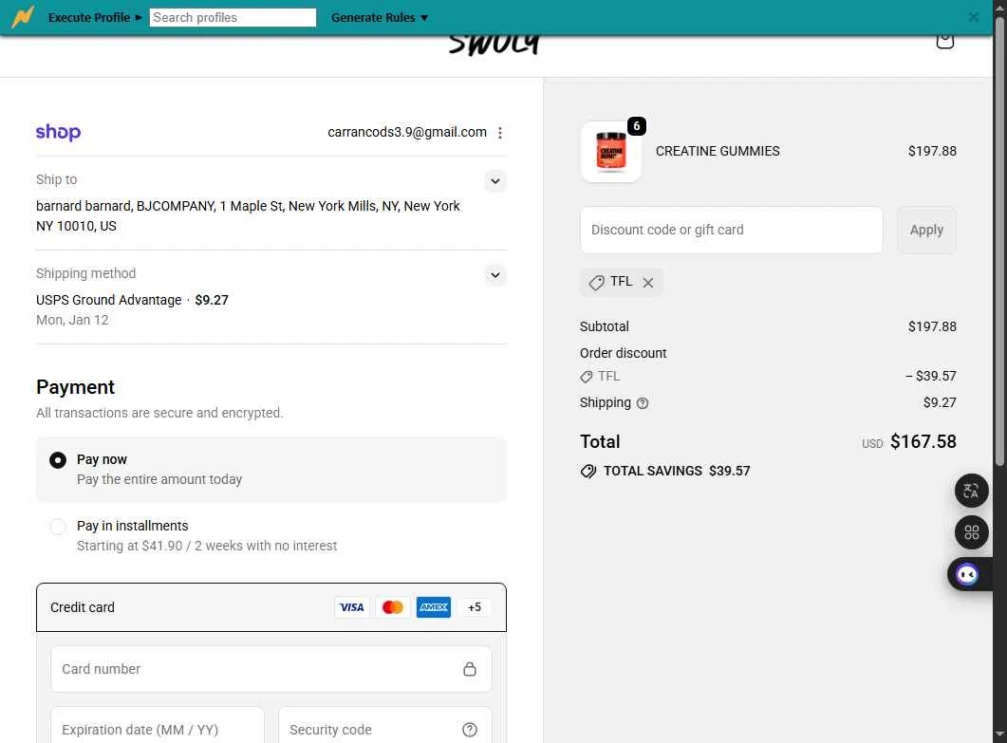
Task: Click the Mastercard icon
Action: coord(392,607)
